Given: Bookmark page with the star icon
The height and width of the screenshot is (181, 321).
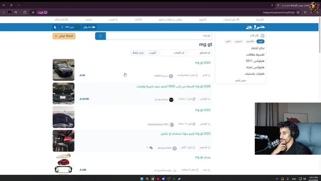Looking at the screenshot, I should [33, 12].
